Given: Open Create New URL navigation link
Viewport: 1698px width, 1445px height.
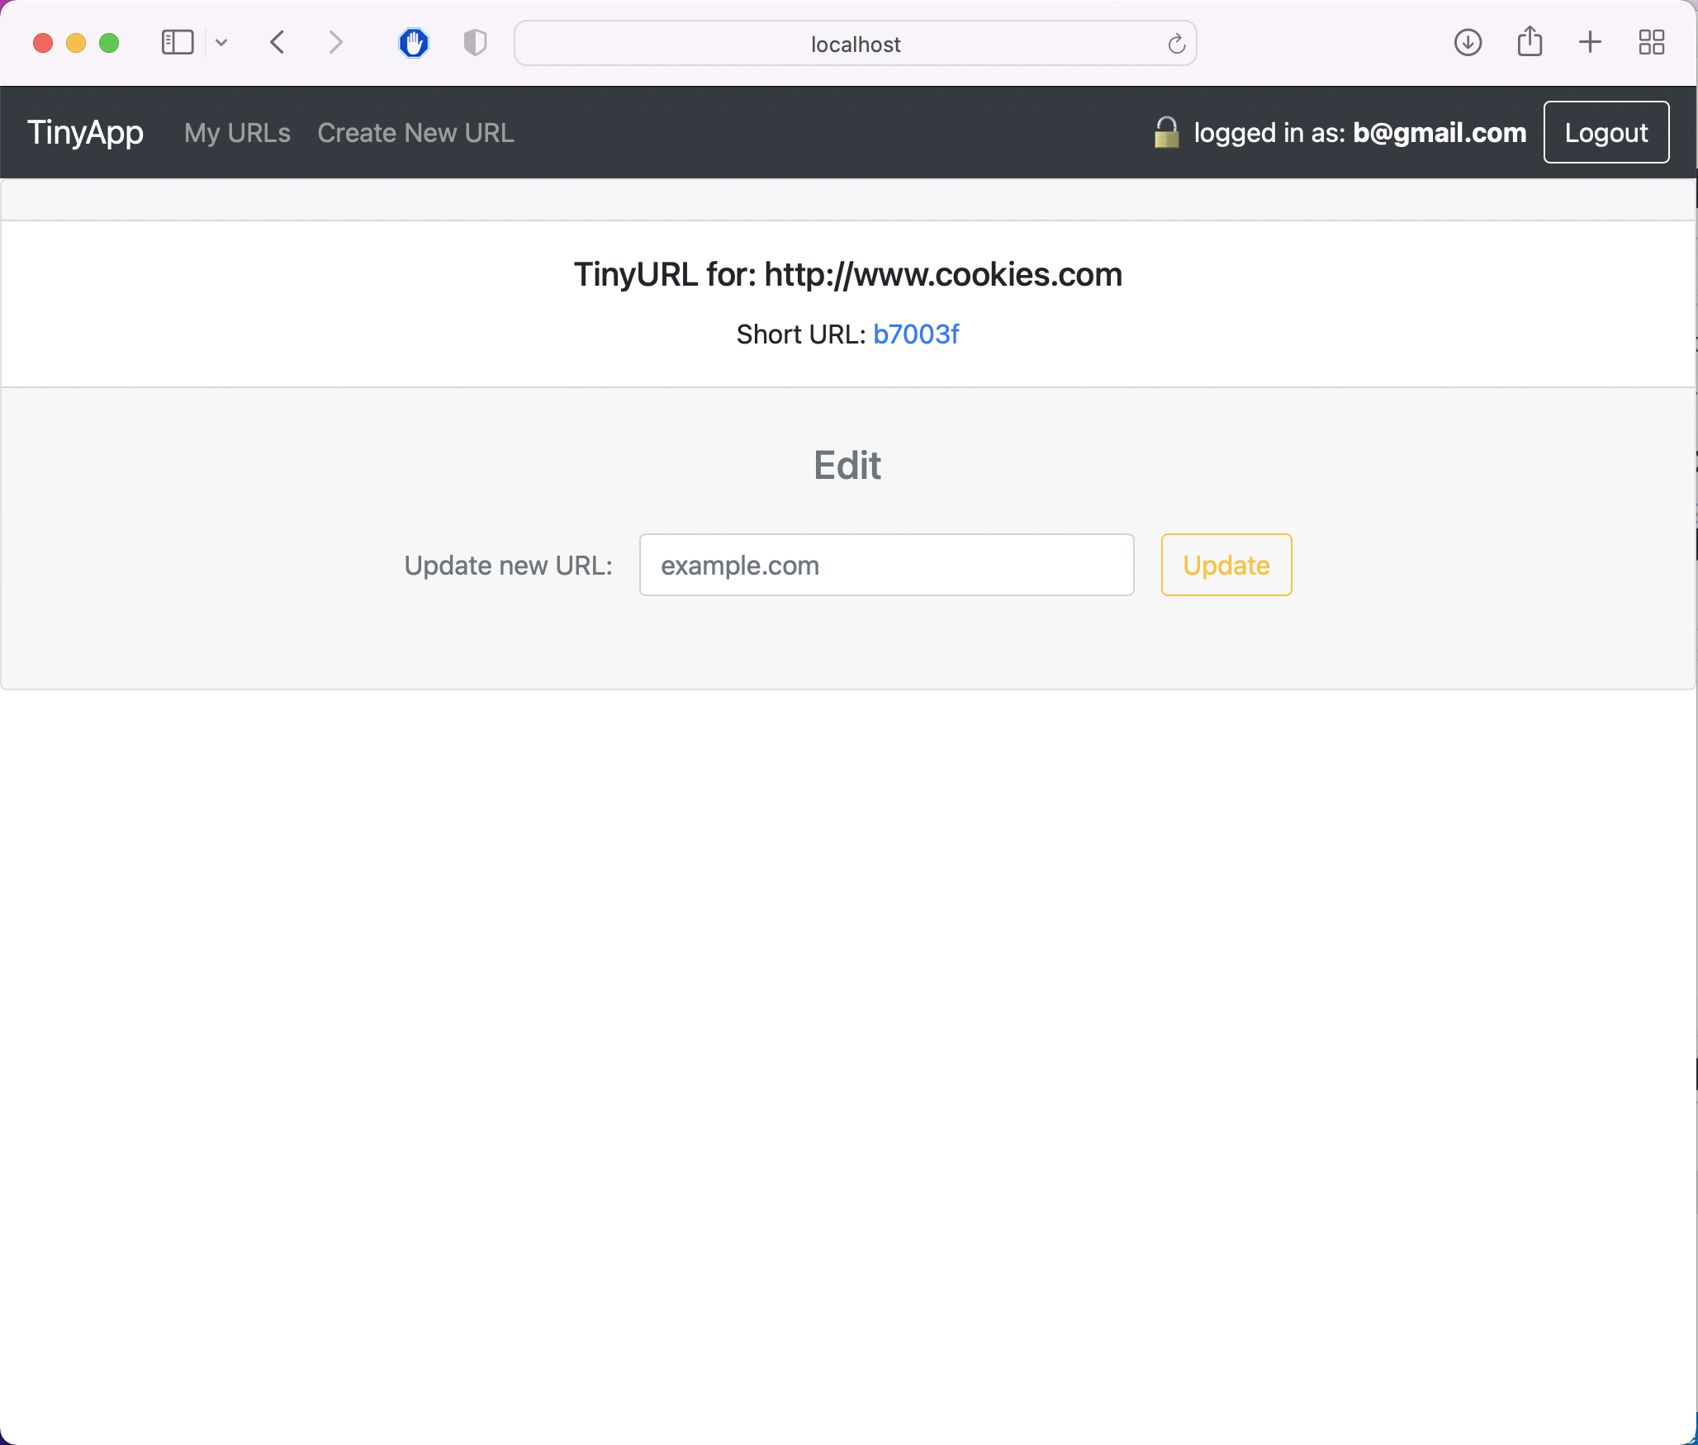Looking at the screenshot, I should click(416, 132).
